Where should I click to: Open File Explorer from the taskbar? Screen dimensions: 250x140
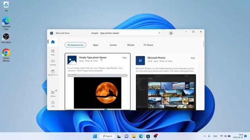click(134, 136)
